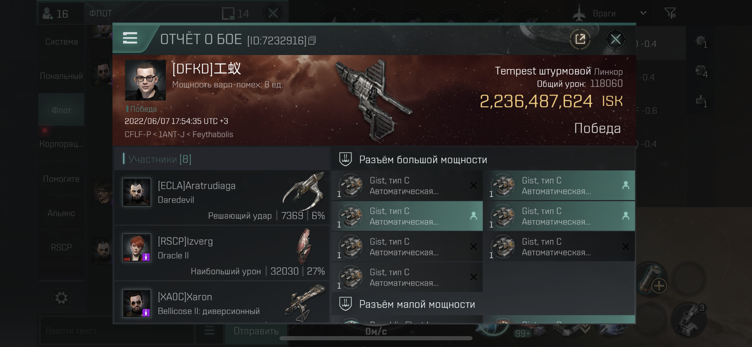Switch to the Локальный chat tab
The image size is (752, 347).
(61, 76)
